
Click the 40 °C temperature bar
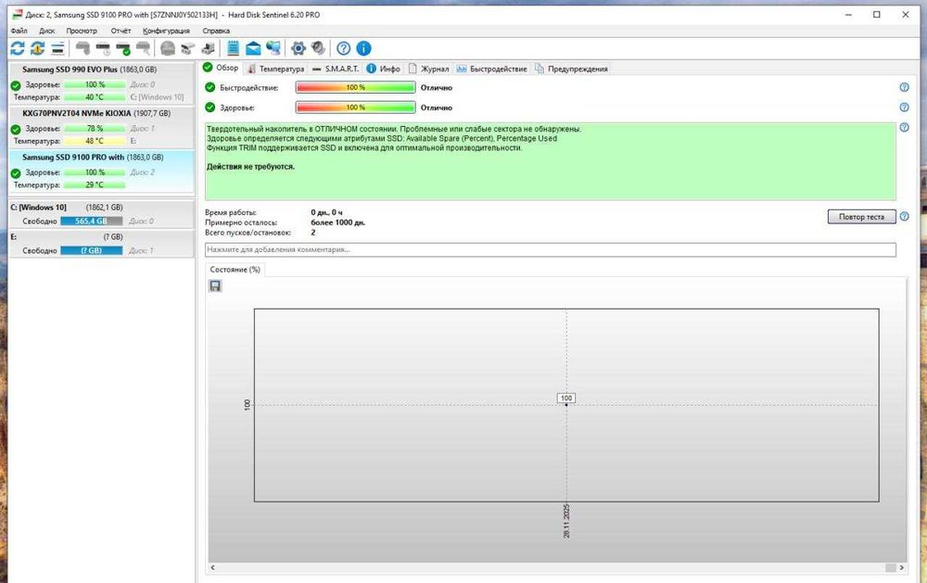point(95,97)
